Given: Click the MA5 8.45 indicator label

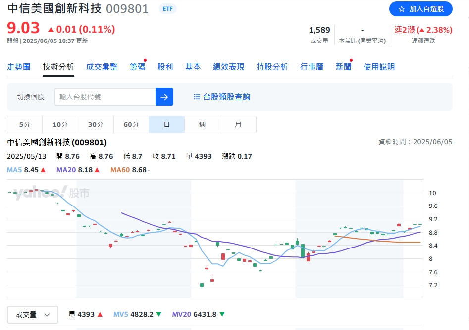Looking at the screenshot, I should (26, 170).
